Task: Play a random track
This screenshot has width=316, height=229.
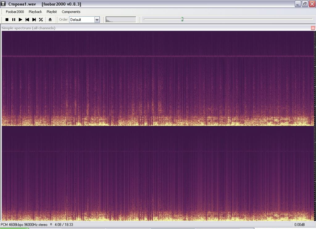Action: pyautogui.click(x=41, y=19)
